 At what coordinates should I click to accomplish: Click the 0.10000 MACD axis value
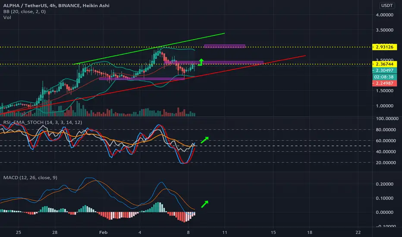click(385, 198)
